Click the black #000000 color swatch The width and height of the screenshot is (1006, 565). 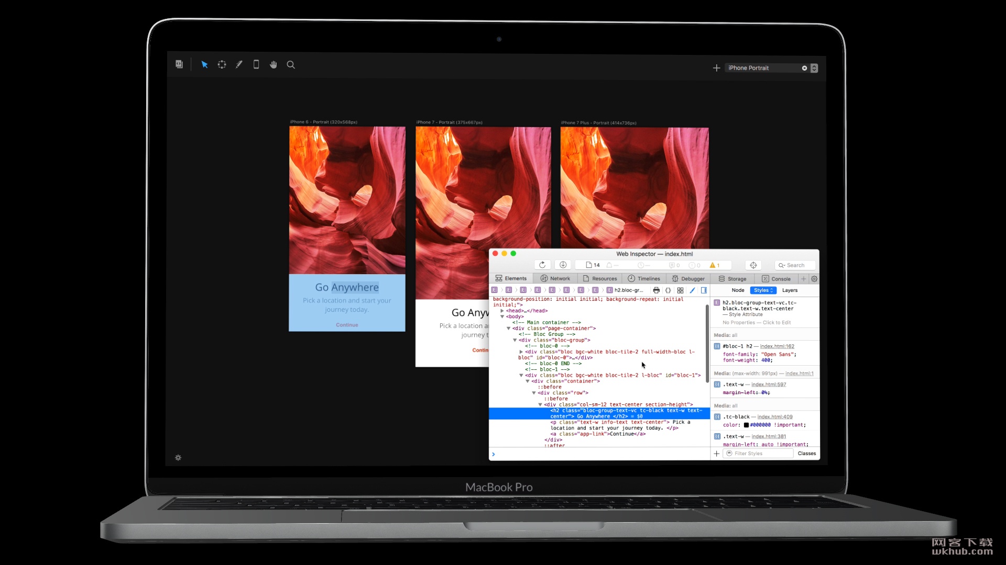tap(746, 425)
